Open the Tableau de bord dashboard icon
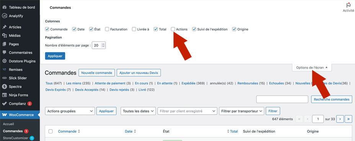The width and height of the screenshot is (355, 141). (x=4, y=7)
